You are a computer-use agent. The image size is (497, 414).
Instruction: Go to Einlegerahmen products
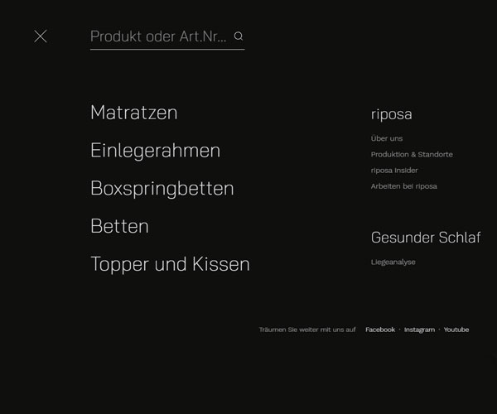pos(155,151)
